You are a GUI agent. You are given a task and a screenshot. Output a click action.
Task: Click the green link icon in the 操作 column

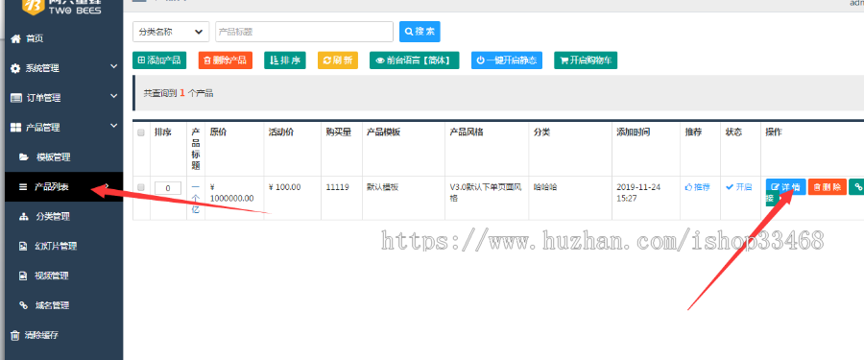tap(857, 187)
